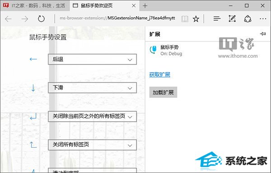271x173 pixels.
Task: Click the 扩展 pane title
Action: (x=154, y=34)
